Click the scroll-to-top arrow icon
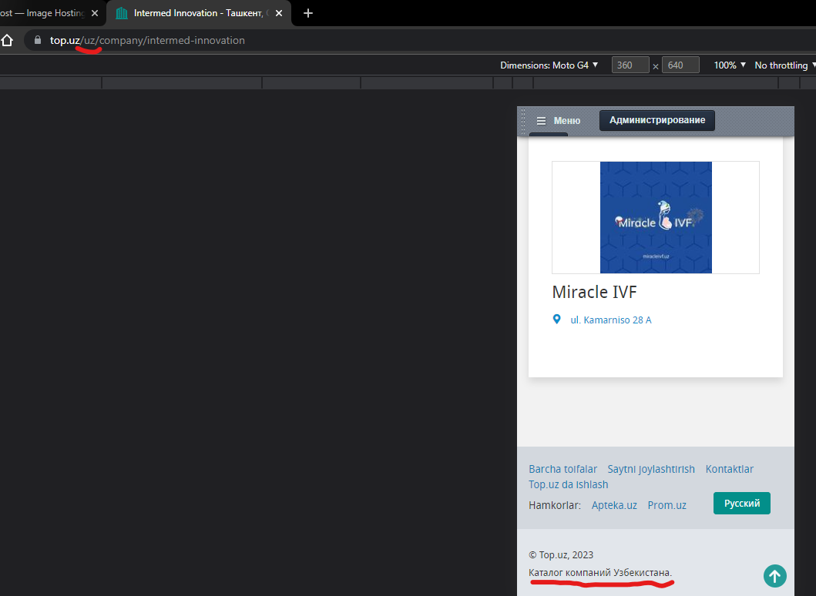This screenshot has height=596, width=816. click(x=775, y=576)
